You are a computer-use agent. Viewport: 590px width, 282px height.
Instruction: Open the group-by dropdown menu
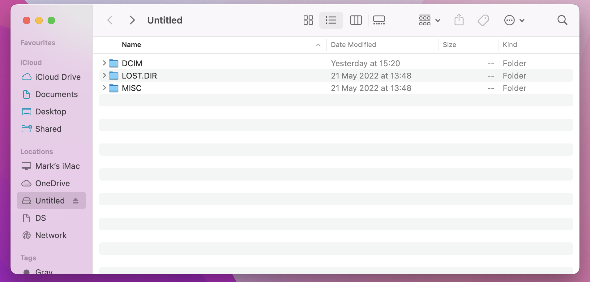click(x=430, y=20)
